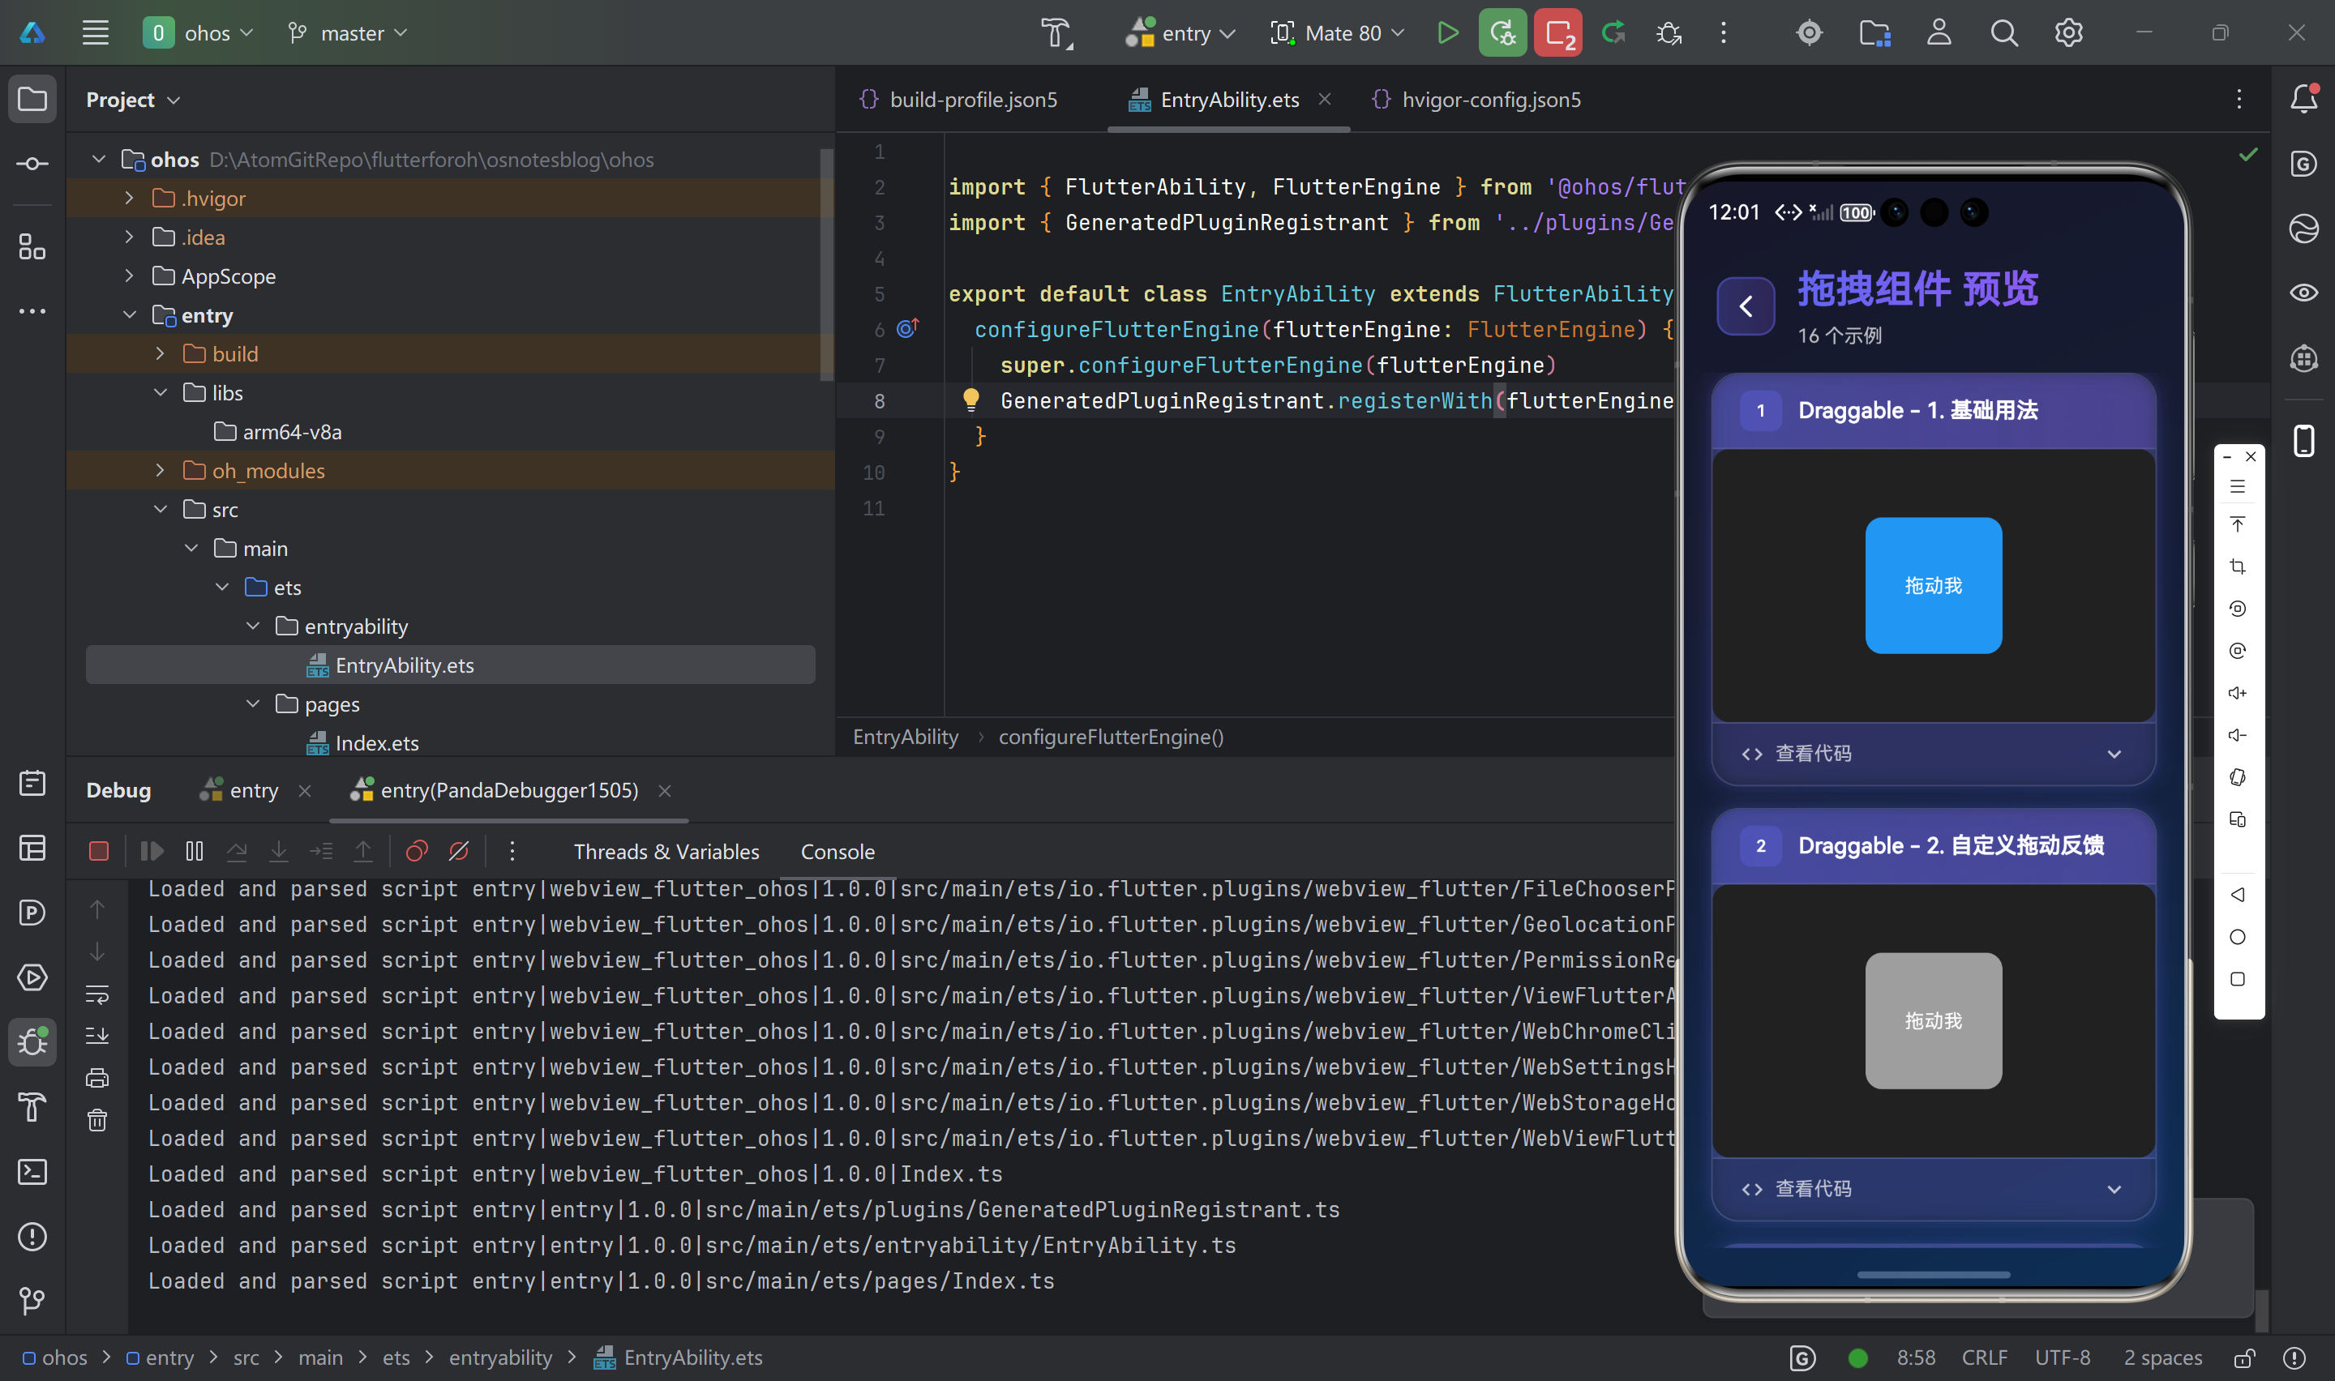Pause program in debug toolbar
Screen dimensions: 2335x1381
(195, 850)
